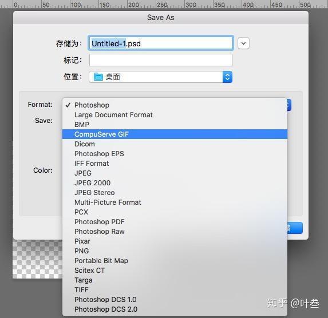Pick Scitex CT format
The width and height of the screenshot is (328, 318).
[175, 271]
